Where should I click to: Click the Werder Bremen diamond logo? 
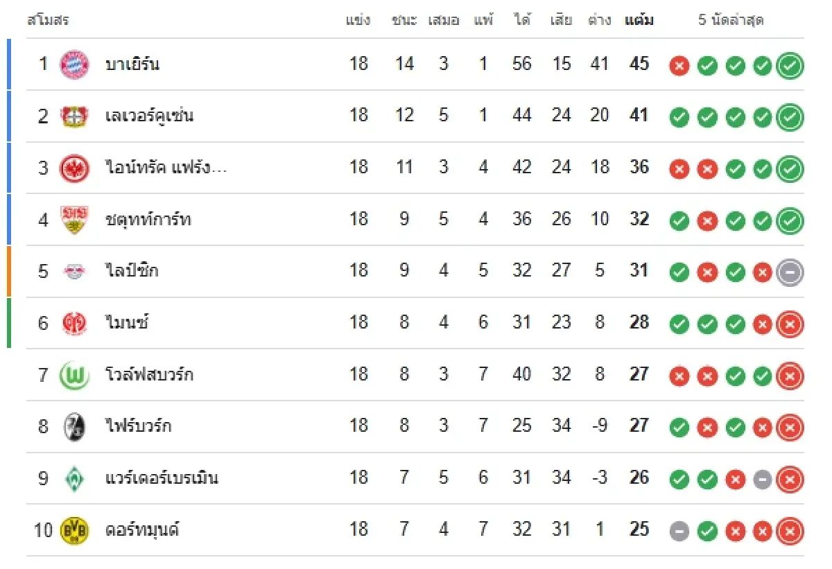pyautogui.click(x=74, y=479)
